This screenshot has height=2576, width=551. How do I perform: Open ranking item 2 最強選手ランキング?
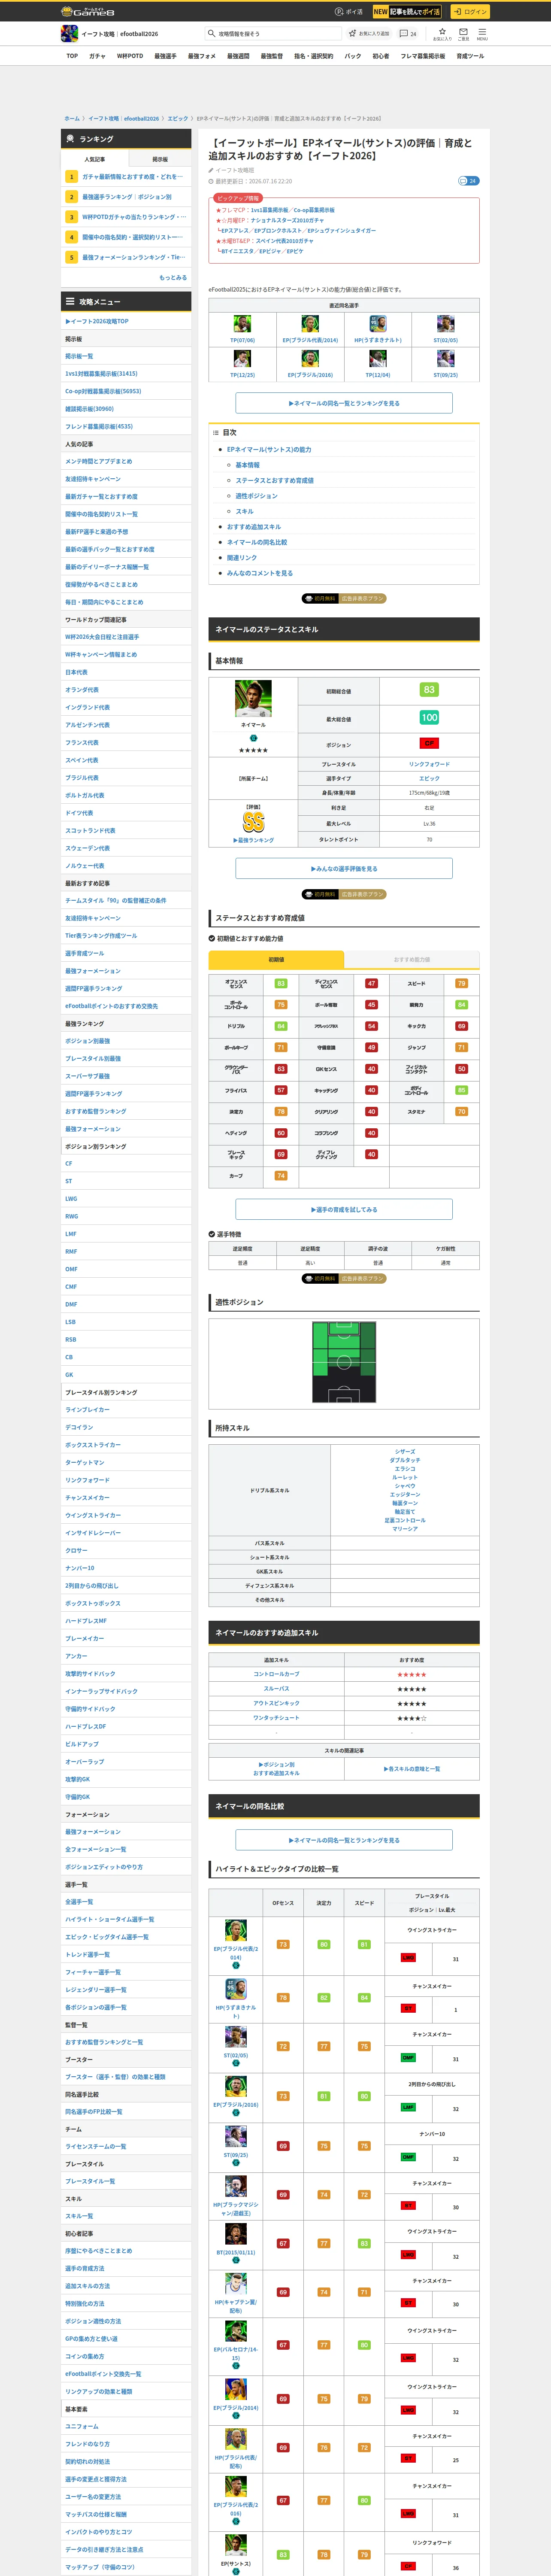[126, 197]
